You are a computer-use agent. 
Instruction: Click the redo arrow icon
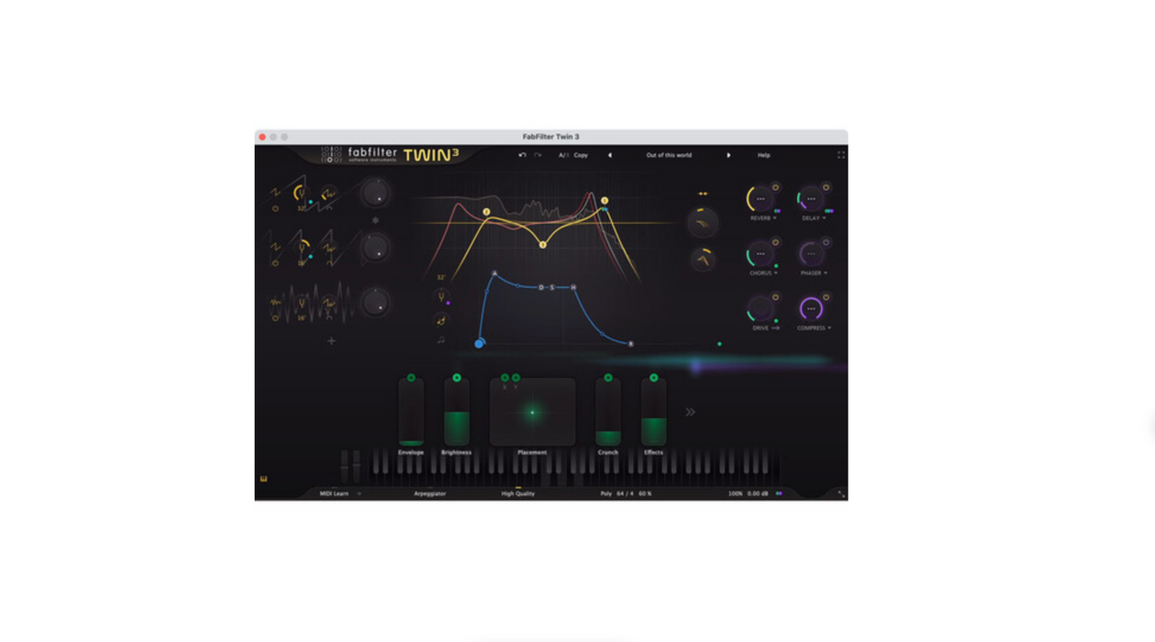(538, 155)
